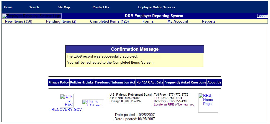Click Locate an RRB office near you

click(174, 105)
